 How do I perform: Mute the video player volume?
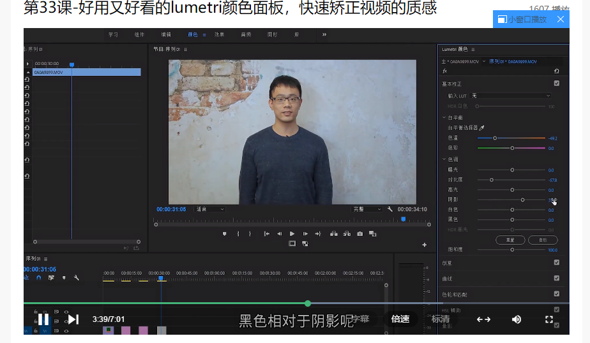click(x=516, y=319)
